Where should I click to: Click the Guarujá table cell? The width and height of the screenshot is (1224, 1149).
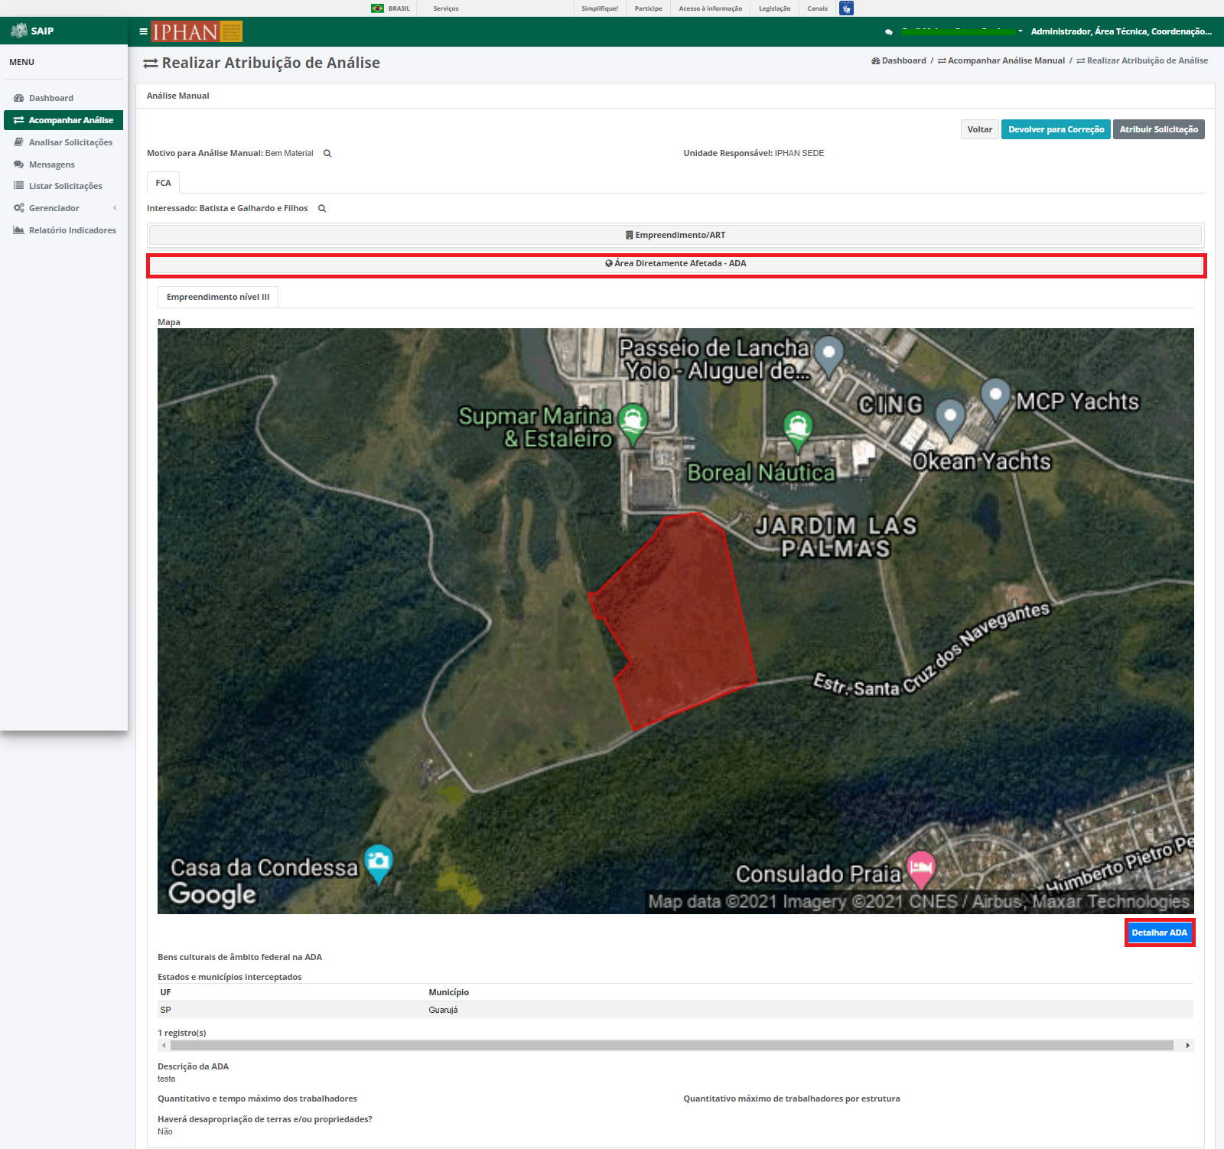click(444, 1010)
